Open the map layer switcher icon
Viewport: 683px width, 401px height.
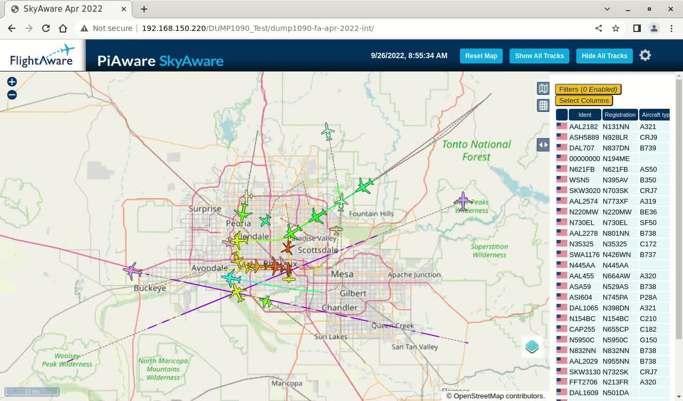click(x=532, y=347)
